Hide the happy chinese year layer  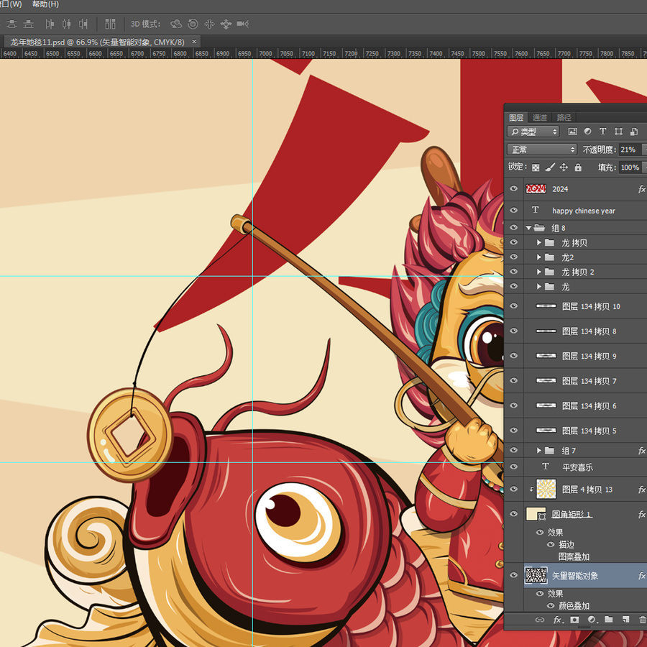click(x=514, y=210)
